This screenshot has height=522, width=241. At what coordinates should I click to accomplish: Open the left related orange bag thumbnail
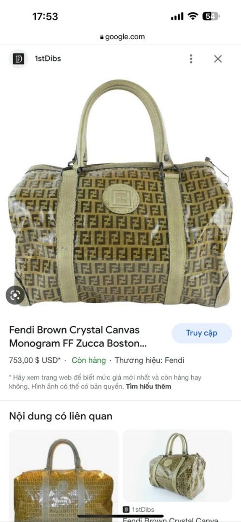64,476
